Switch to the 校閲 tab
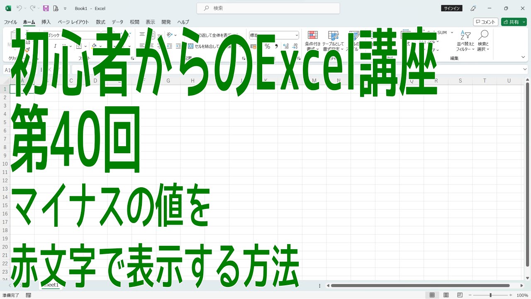 pyautogui.click(x=134, y=22)
